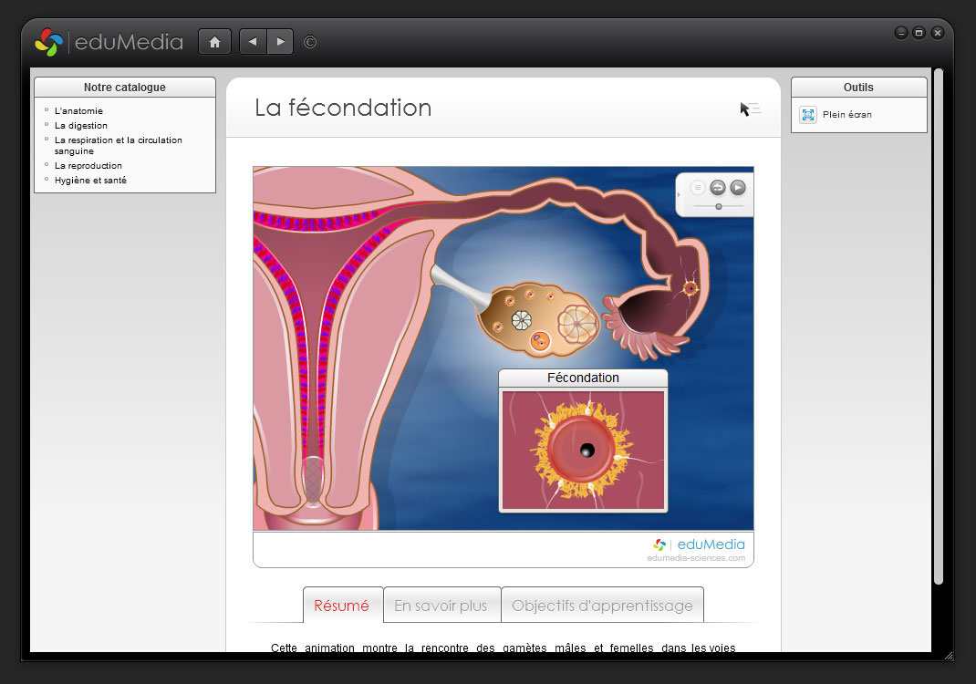Viewport: 976px width, 684px height.
Task: Open the En savoir plus tab
Action: pos(441,606)
